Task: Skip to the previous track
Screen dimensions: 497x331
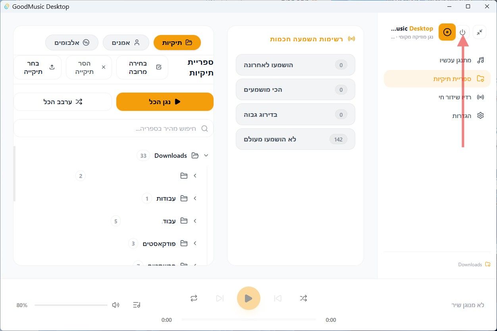Action: coord(277,298)
